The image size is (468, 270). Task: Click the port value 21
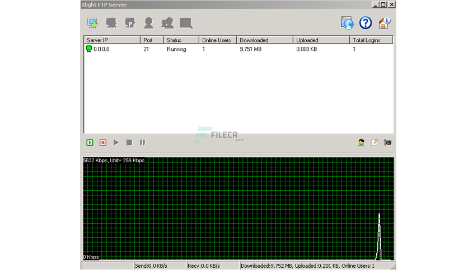pos(146,49)
